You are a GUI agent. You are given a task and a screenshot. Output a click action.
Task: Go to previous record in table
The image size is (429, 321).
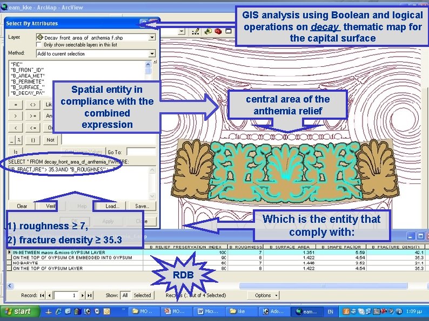(x=49, y=295)
